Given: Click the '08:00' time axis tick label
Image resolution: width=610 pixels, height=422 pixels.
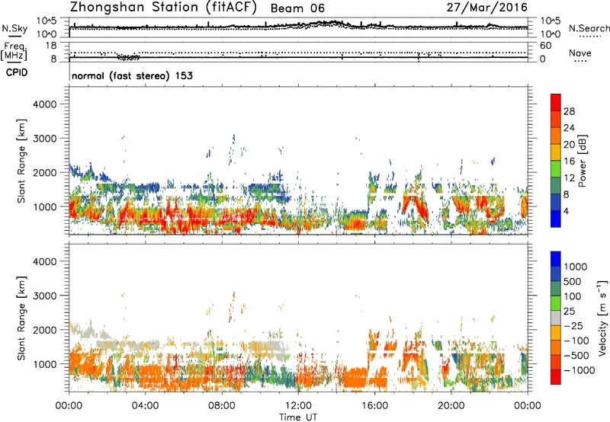Looking at the screenshot, I should point(222,406).
